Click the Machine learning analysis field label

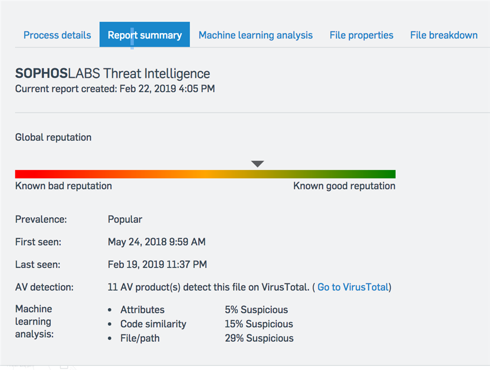34,322
